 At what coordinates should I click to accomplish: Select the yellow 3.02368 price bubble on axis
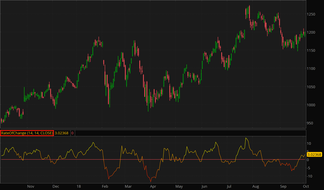pos(314,154)
